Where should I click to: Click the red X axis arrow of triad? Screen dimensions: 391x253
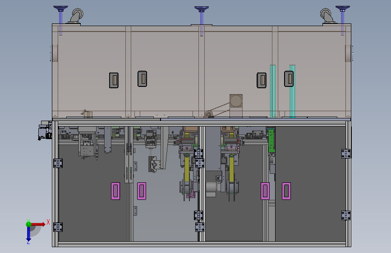pyautogui.click(x=38, y=224)
